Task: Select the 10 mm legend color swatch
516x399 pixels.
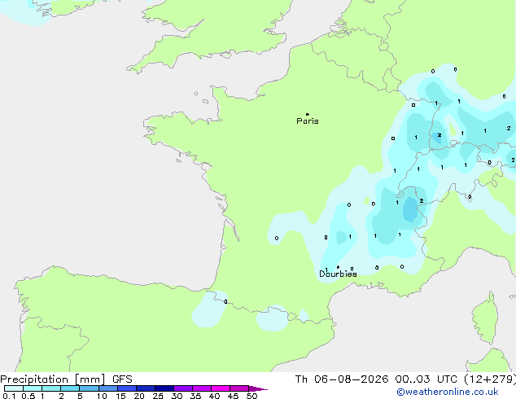Action: (107, 388)
